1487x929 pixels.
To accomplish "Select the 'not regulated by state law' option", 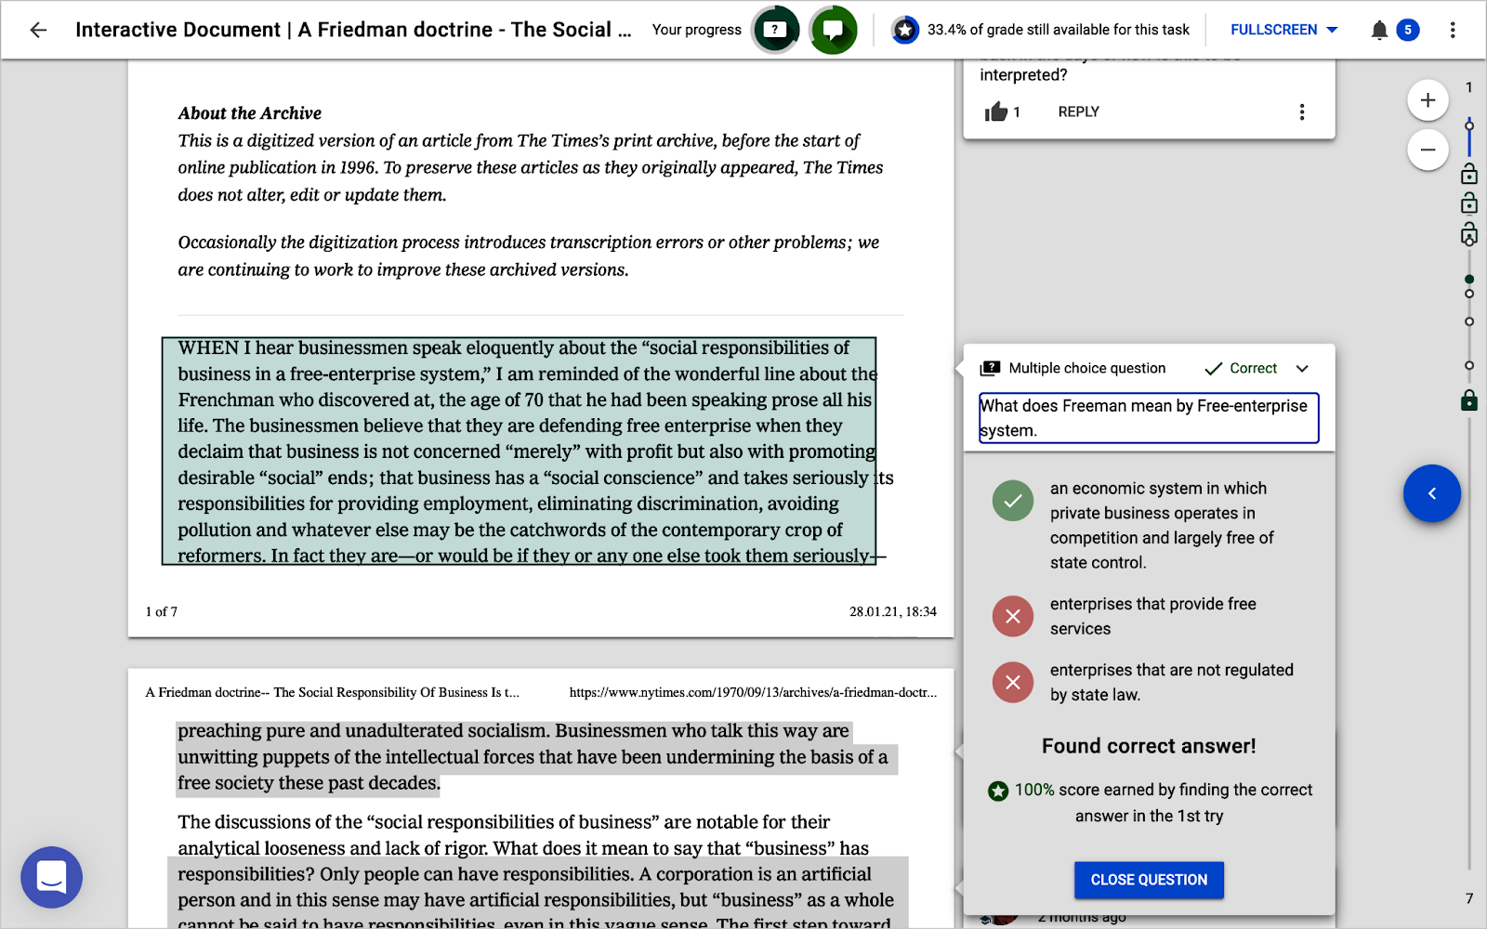I will [x=1013, y=682].
